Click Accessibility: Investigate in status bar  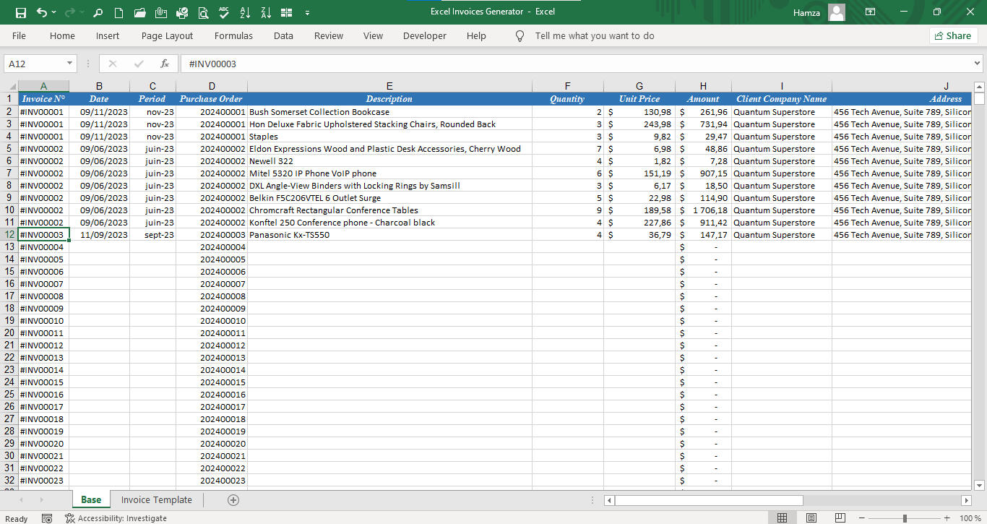coord(116,517)
